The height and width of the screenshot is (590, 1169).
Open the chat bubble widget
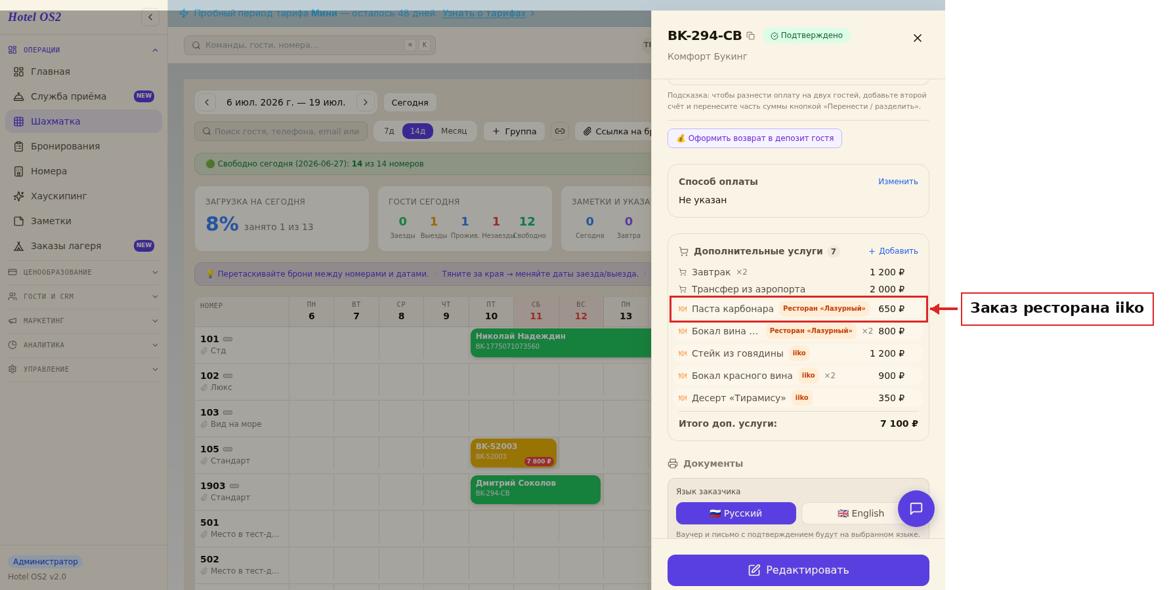click(x=916, y=509)
